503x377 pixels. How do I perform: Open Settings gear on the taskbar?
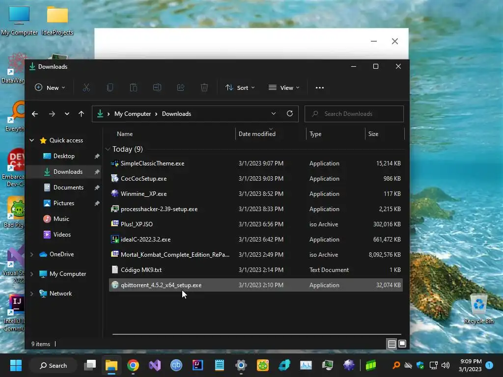[x=241, y=365]
